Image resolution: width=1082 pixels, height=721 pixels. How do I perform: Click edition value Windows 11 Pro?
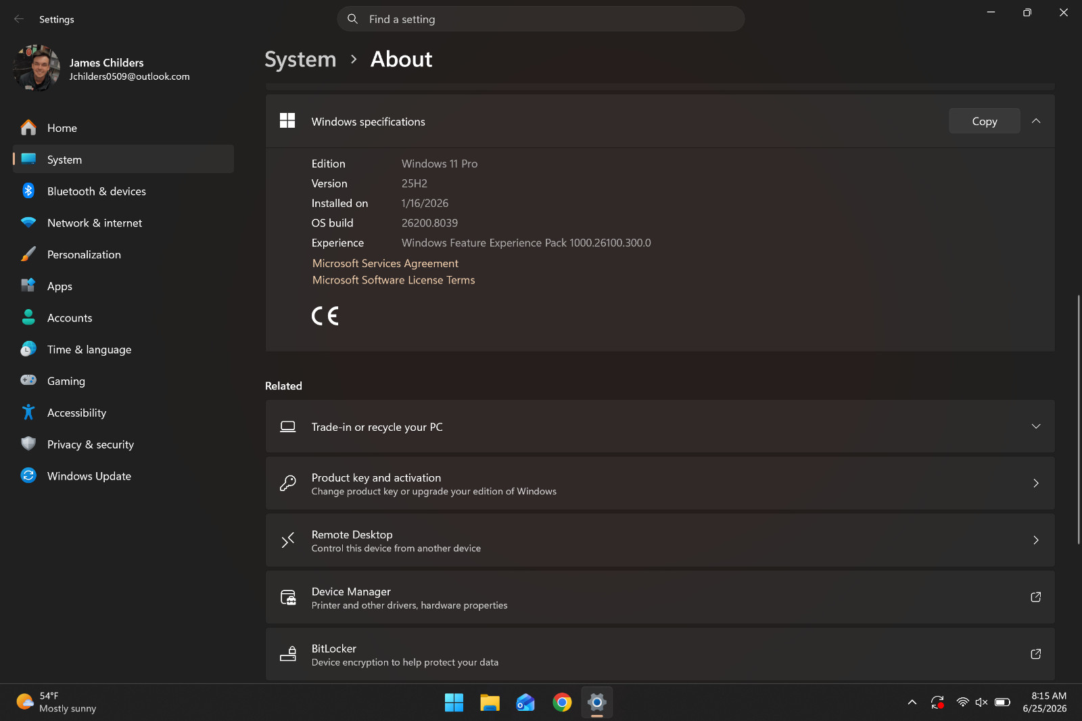(440, 164)
